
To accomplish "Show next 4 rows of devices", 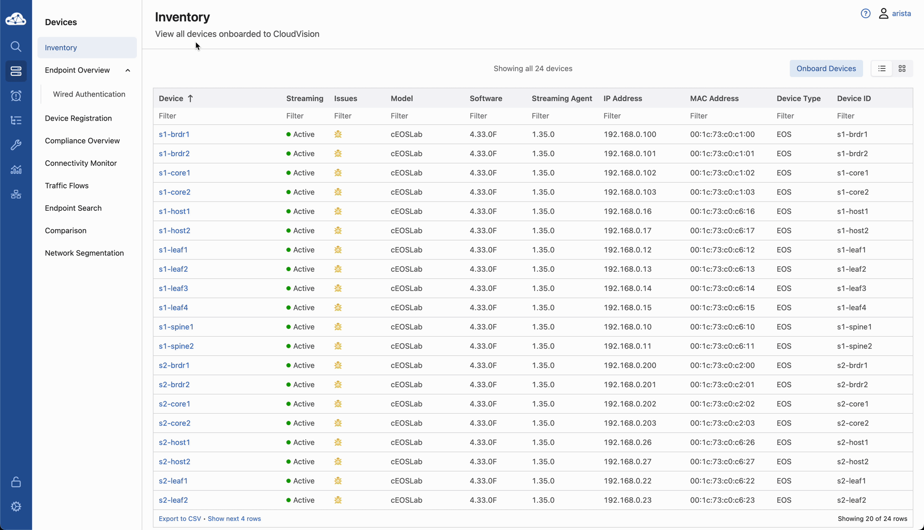I will click(234, 518).
